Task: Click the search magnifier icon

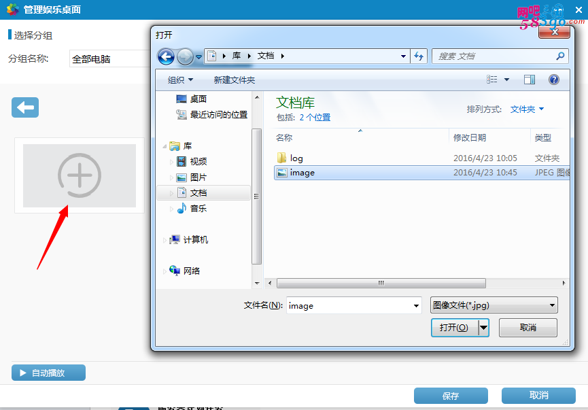Action: tap(560, 56)
